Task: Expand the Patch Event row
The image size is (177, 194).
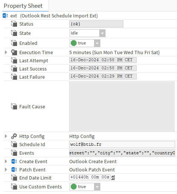Action: [x=6, y=170]
